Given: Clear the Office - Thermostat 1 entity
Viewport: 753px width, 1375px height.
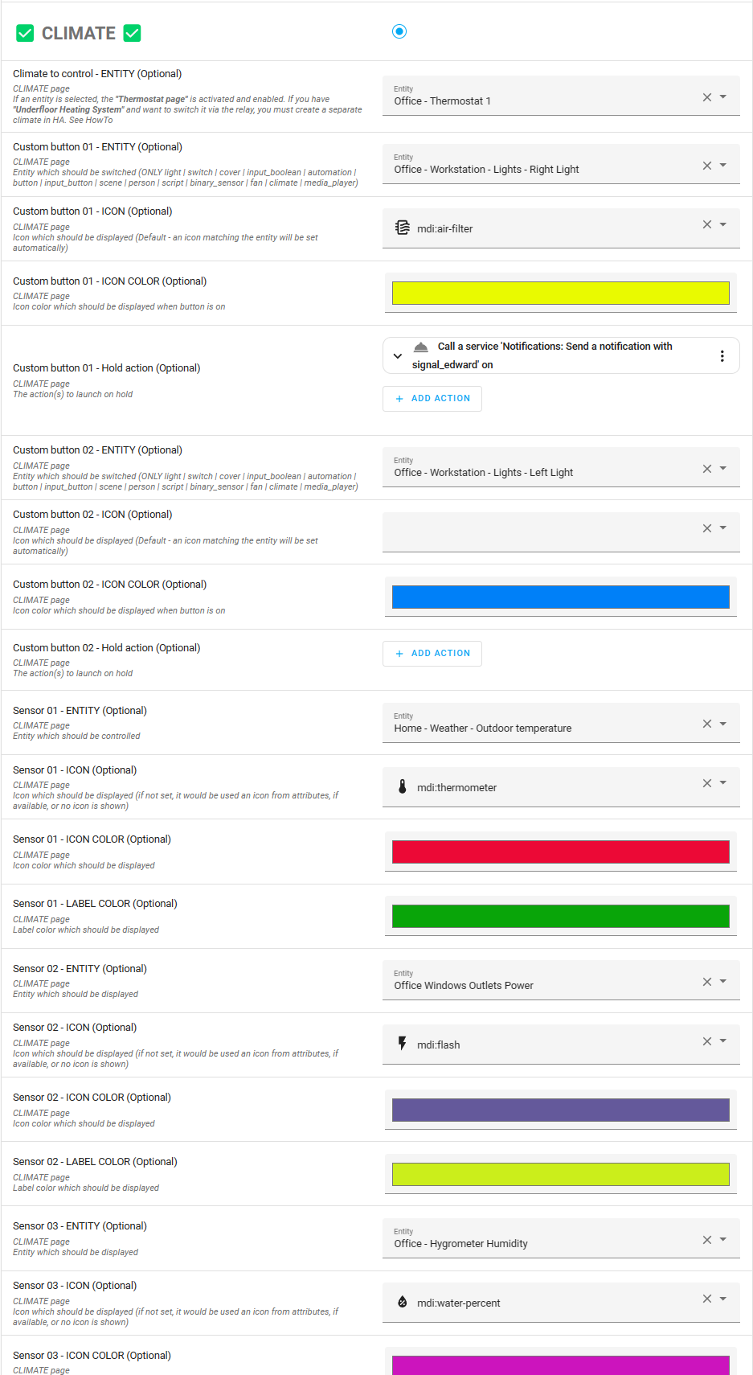Looking at the screenshot, I should click(x=707, y=97).
